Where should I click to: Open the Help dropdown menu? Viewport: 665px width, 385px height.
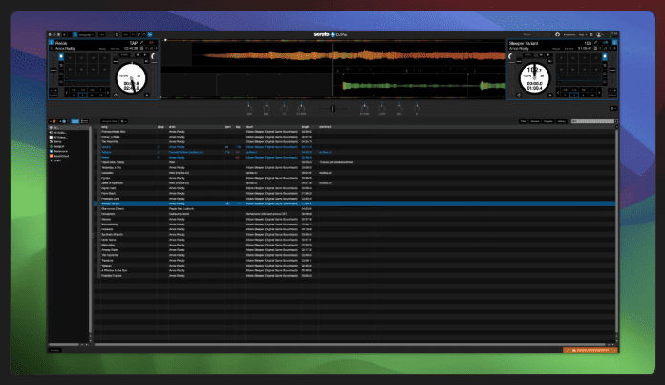[582, 34]
